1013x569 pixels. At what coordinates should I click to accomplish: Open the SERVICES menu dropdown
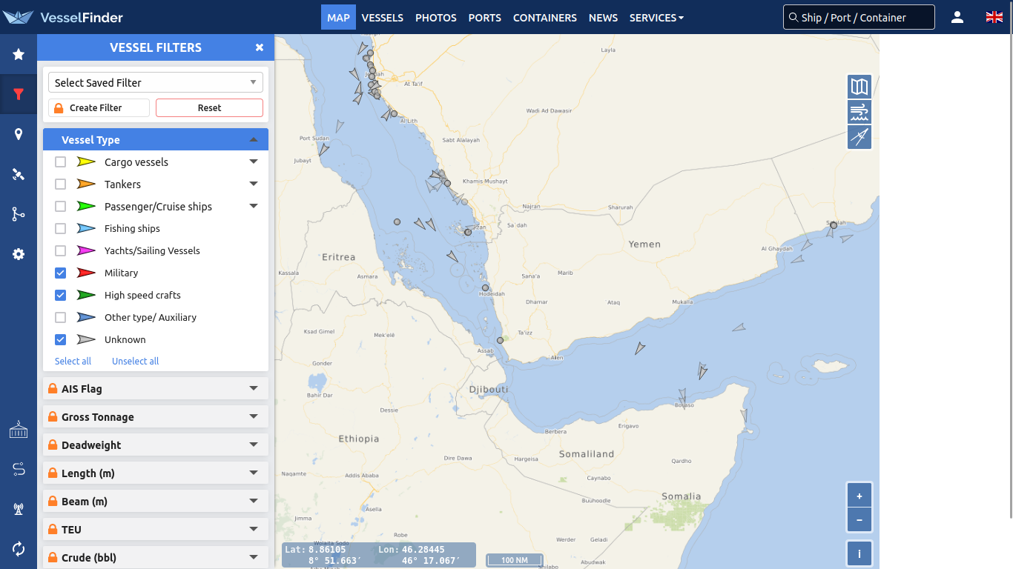656,17
